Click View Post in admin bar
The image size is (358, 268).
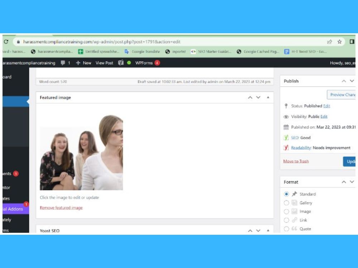click(x=104, y=63)
